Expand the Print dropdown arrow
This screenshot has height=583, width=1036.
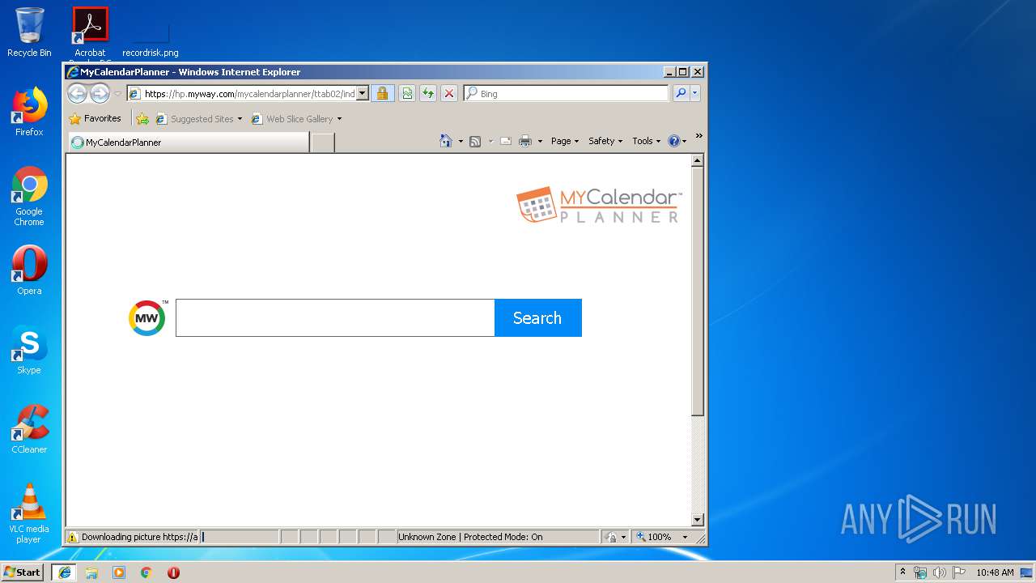(540, 141)
